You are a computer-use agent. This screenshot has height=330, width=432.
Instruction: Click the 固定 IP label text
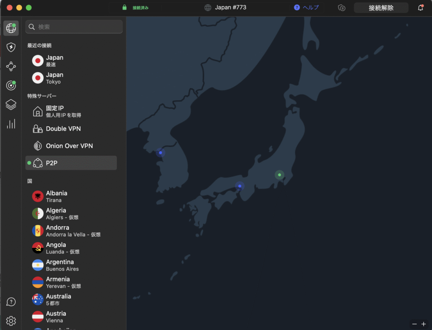tap(55, 108)
